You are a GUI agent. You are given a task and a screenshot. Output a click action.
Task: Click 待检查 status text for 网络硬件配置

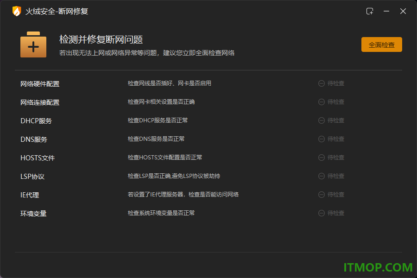coord(336,83)
